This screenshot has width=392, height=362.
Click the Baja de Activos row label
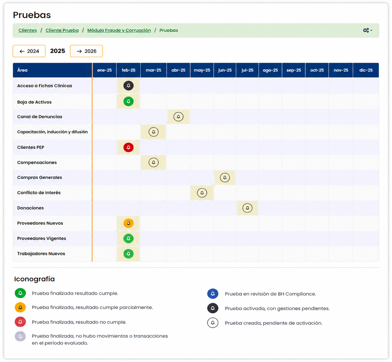click(35, 102)
